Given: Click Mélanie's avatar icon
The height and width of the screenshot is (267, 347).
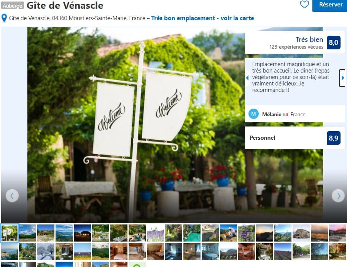Looking at the screenshot, I should (x=254, y=114).
